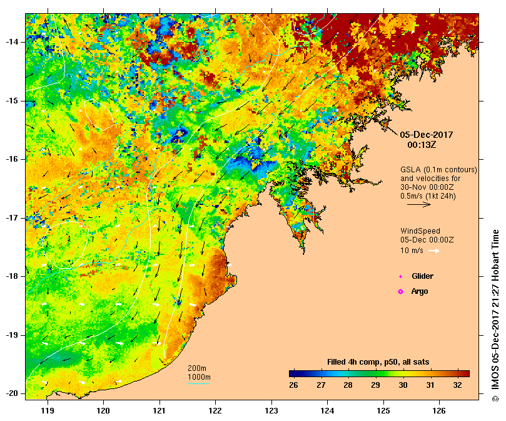The height and width of the screenshot is (421, 506).
Task: Click the color bar value 30
Action: point(403,385)
